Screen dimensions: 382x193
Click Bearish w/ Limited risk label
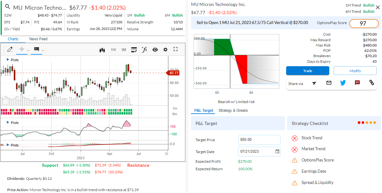click(236, 102)
